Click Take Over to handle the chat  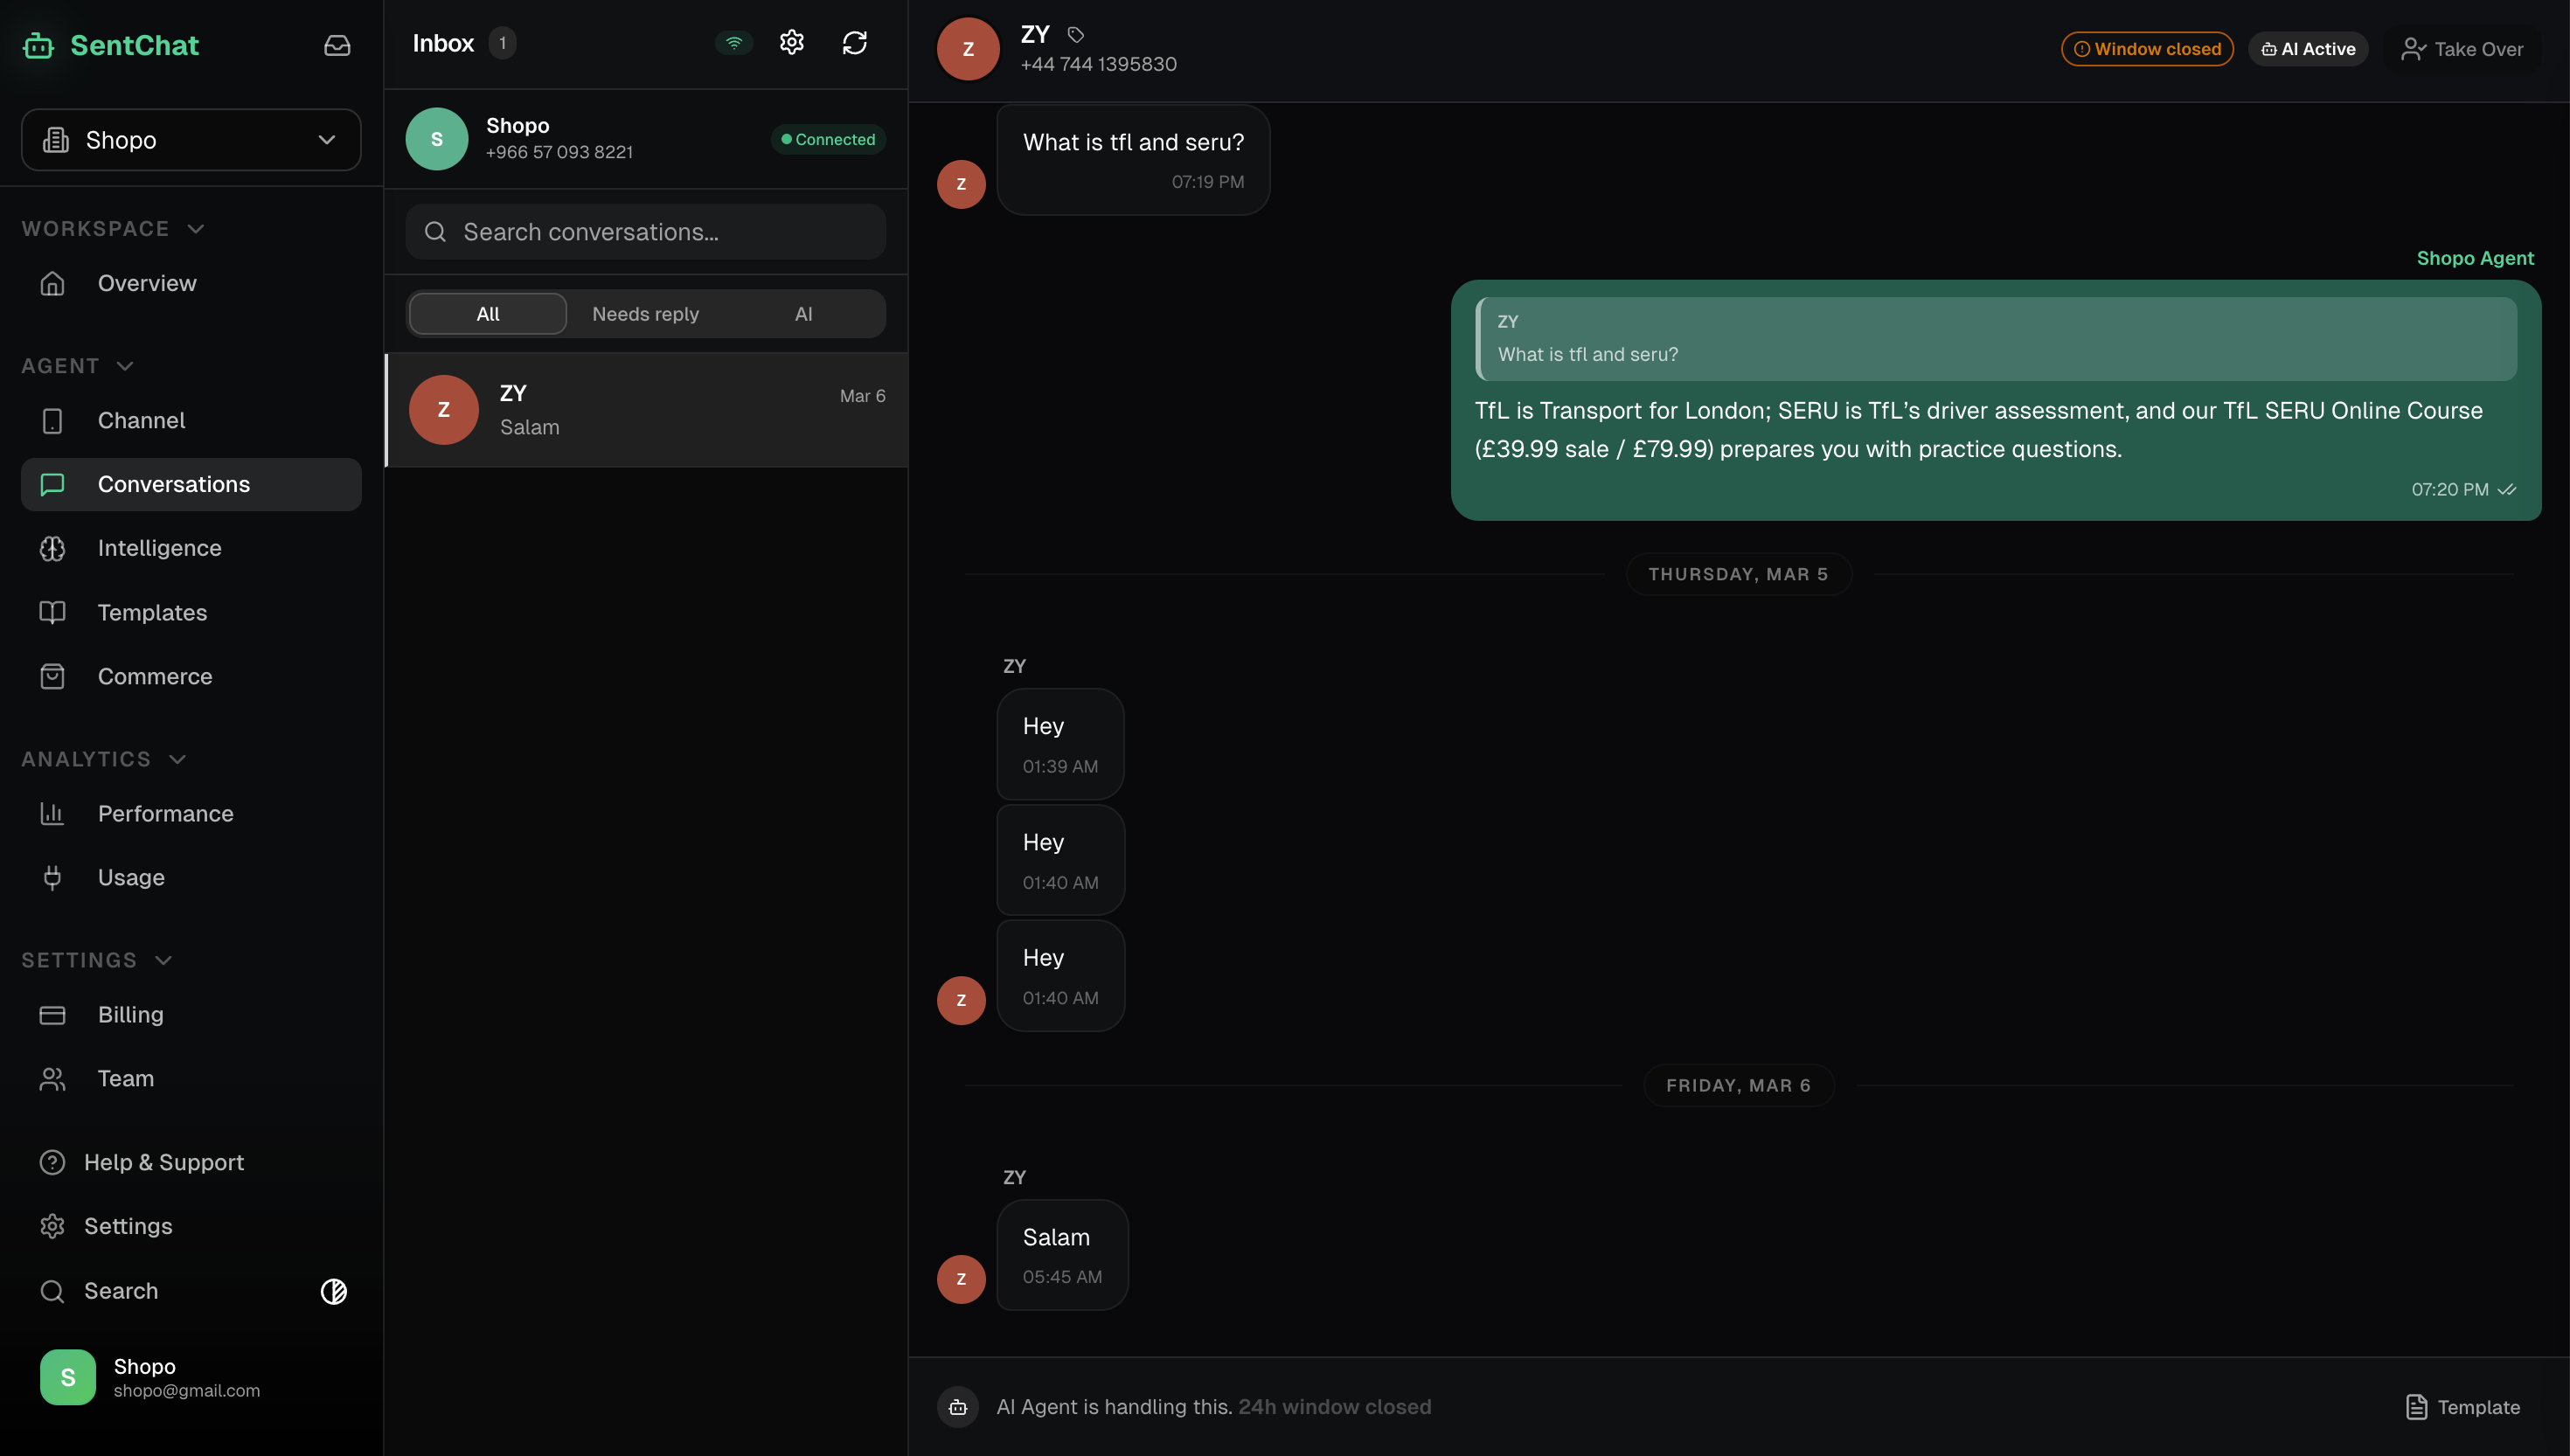click(2463, 48)
